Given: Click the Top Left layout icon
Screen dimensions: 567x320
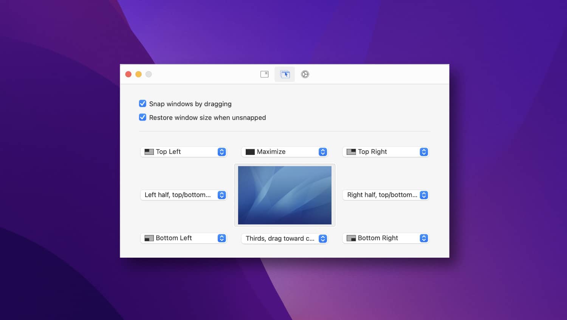Looking at the screenshot, I should coord(149,152).
